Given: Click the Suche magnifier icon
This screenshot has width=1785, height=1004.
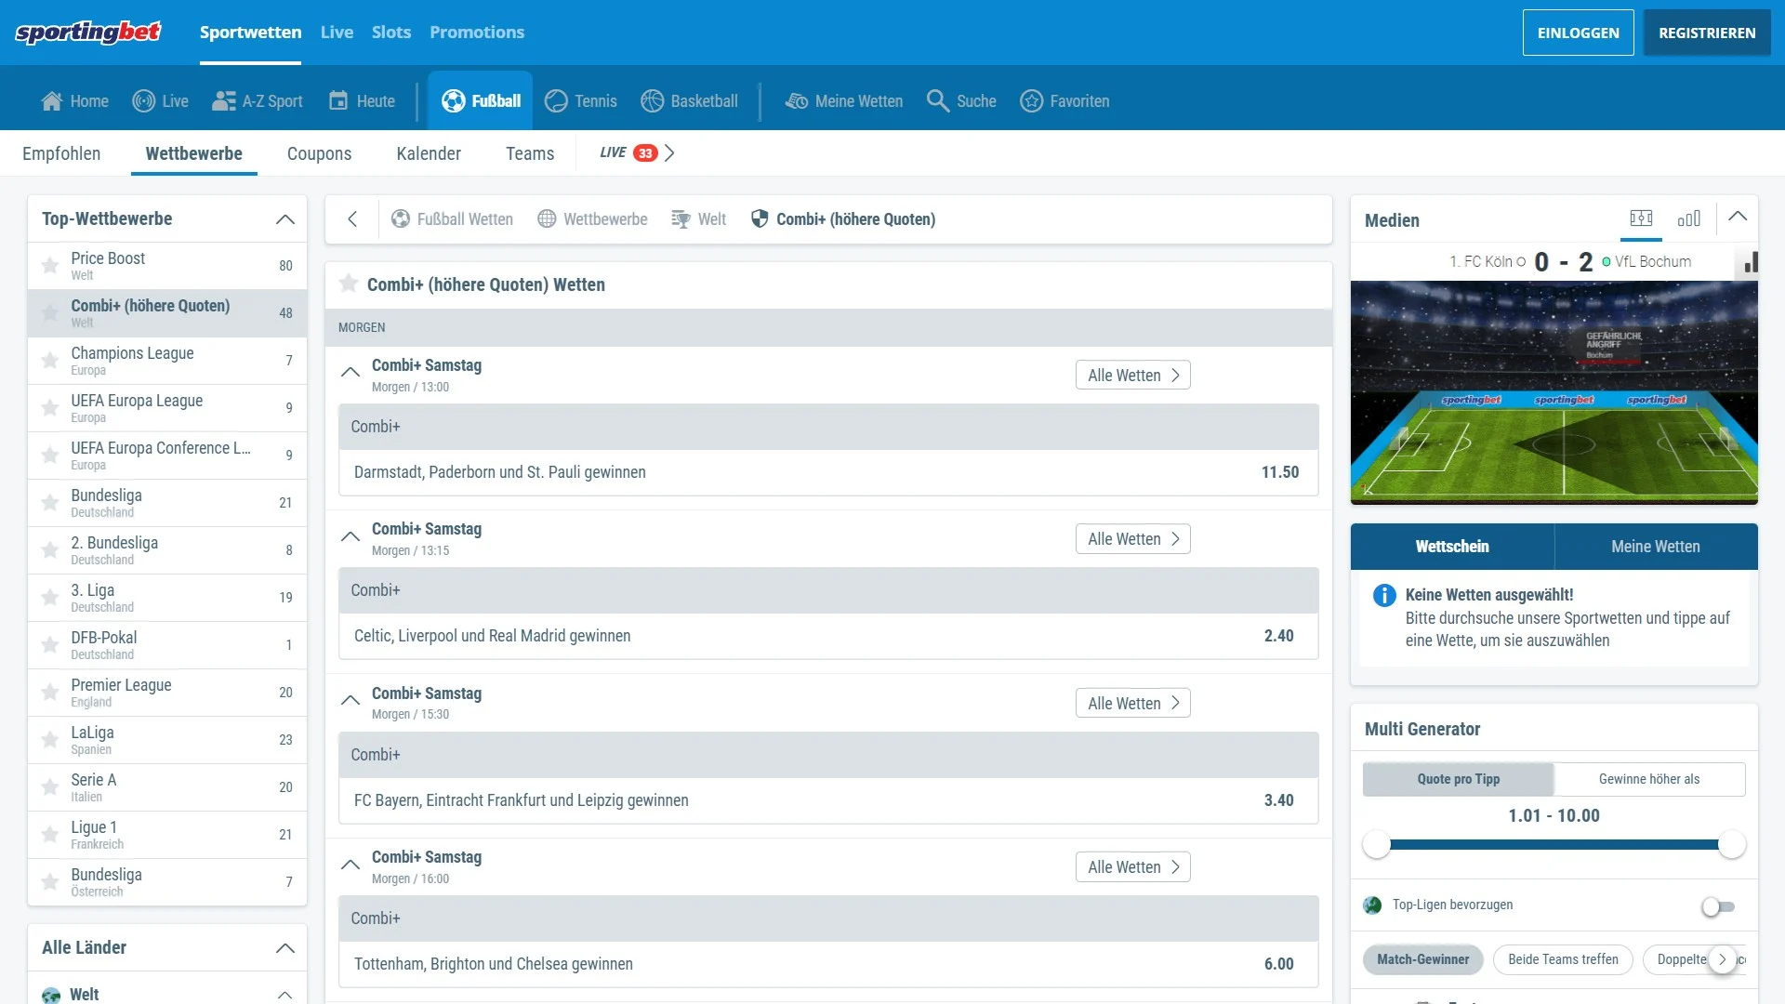Looking at the screenshot, I should tap(937, 100).
